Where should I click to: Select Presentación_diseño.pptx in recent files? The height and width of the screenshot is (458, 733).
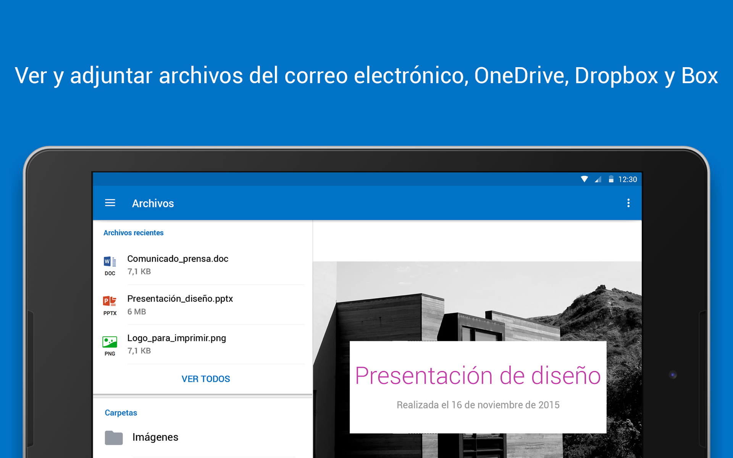pos(180,299)
